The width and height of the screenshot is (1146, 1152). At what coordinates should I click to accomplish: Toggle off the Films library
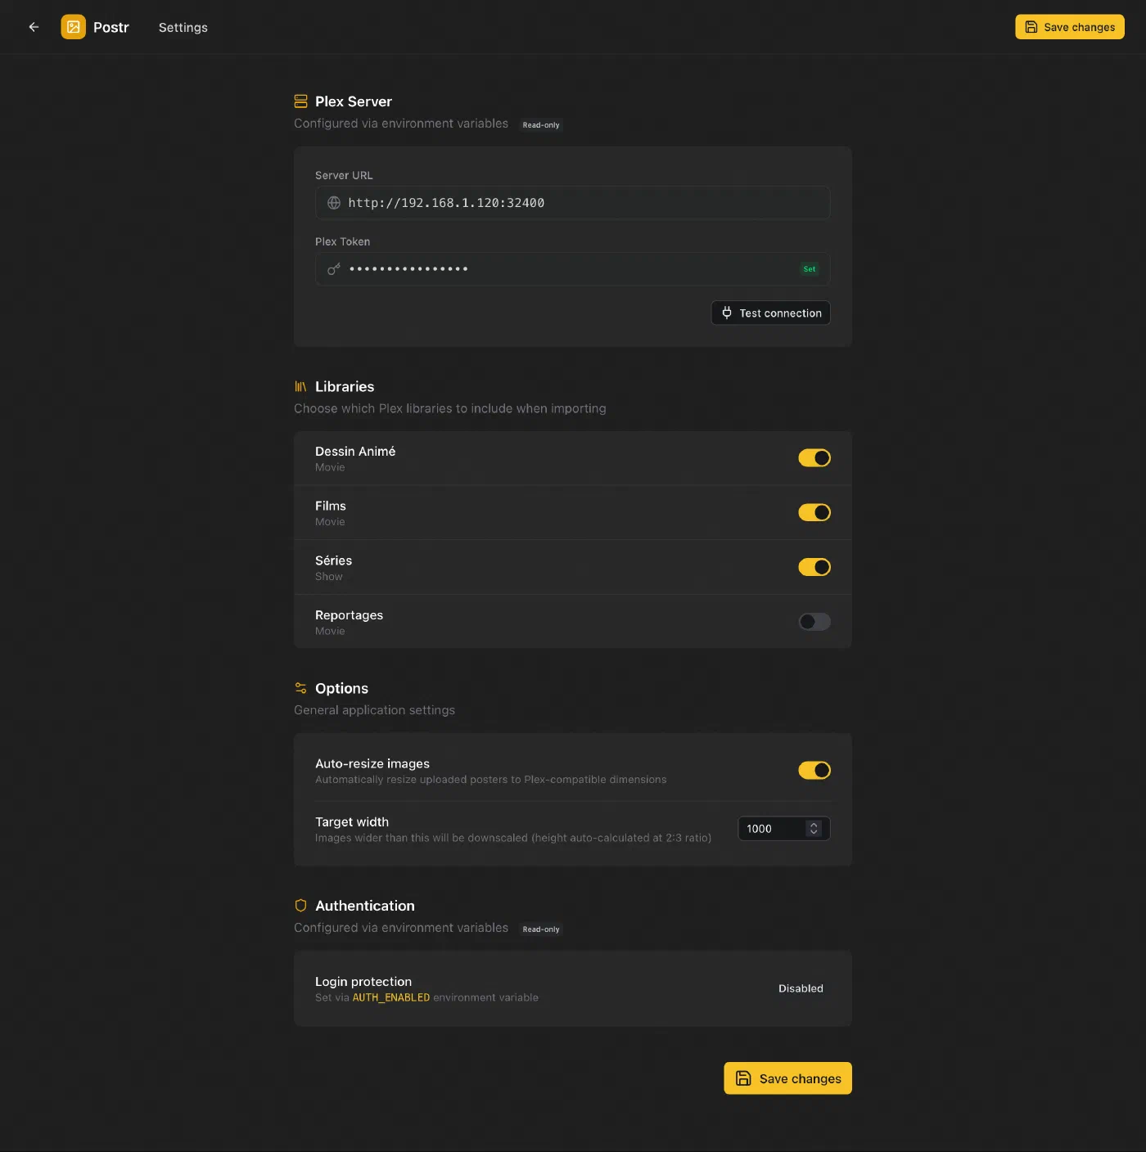[814, 512]
